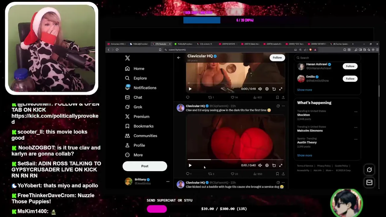Share the post with 950 views
This screenshot has height=217, width=386.
(283, 174)
